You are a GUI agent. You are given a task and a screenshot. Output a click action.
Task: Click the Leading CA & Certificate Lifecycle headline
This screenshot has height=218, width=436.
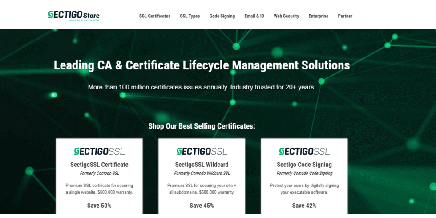[202, 65]
